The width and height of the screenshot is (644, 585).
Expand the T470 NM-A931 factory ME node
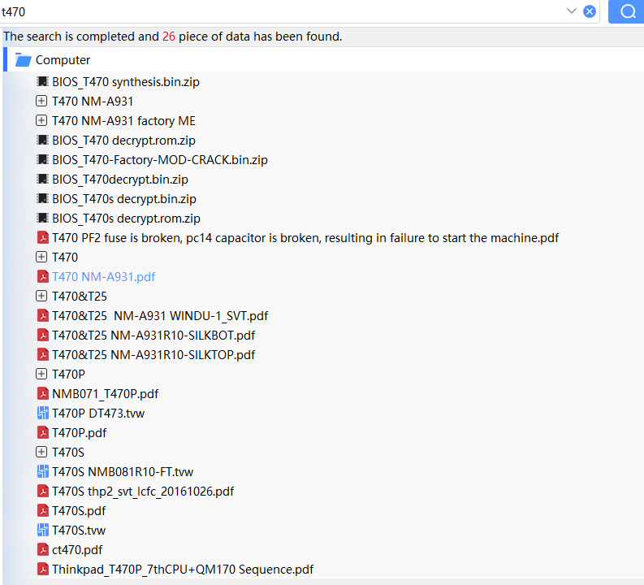tap(42, 121)
